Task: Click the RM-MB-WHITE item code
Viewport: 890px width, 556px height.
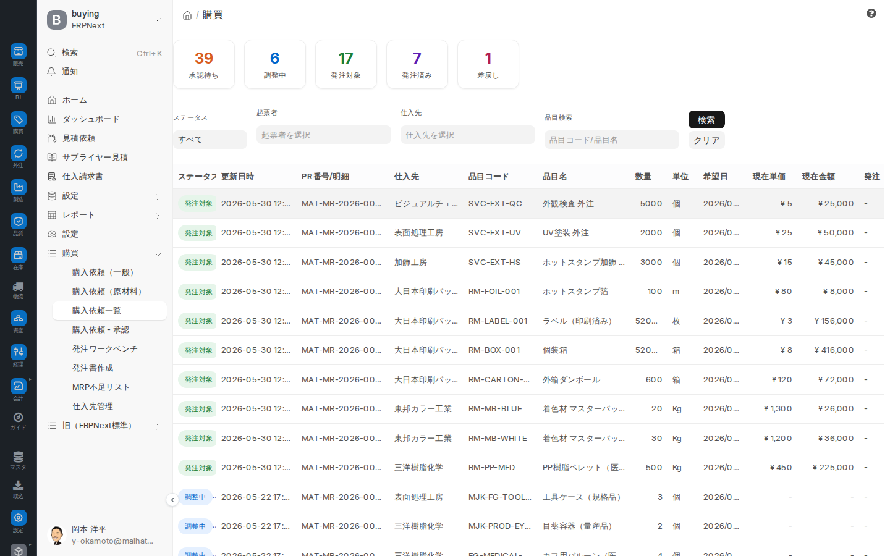Action: click(x=498, y=439)
